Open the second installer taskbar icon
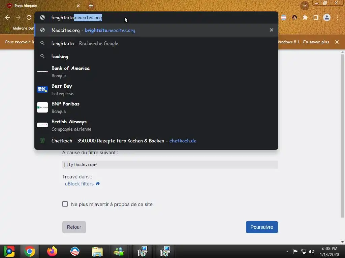Viewport: 345px width, 258px height. (x=165, y=251)
